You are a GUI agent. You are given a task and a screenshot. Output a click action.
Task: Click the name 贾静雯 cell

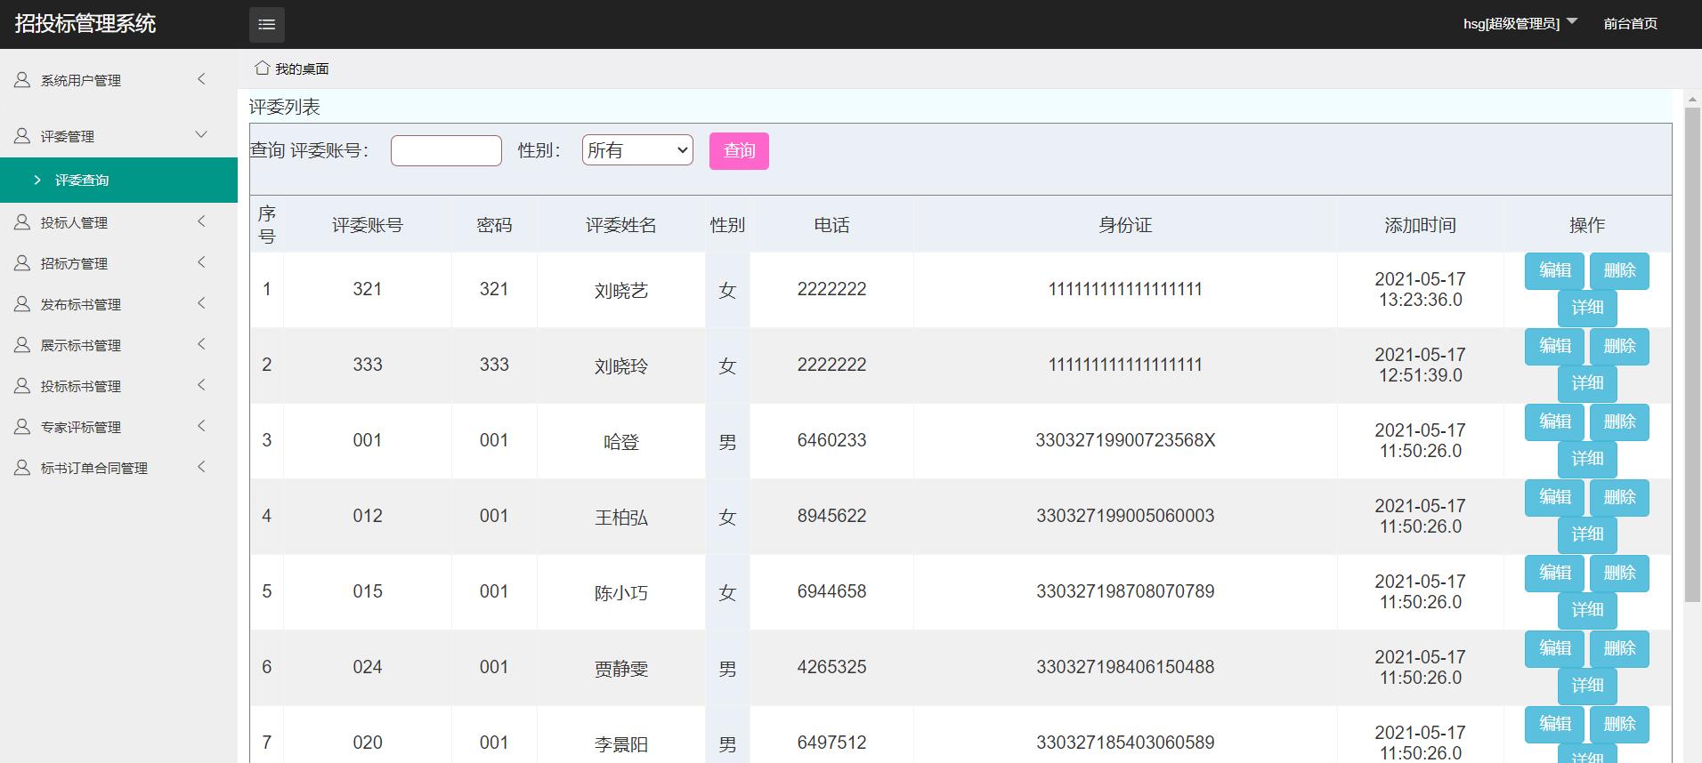(x=621, y=668)
